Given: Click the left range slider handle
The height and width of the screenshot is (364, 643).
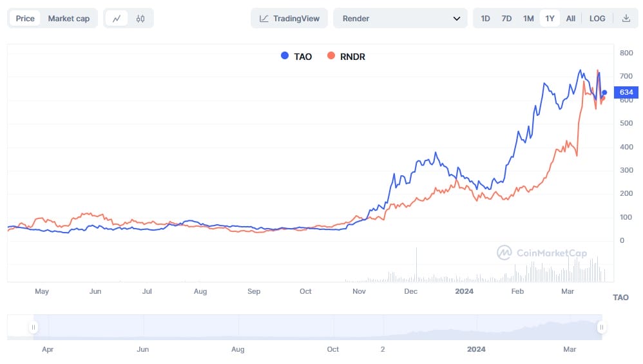Looking at the screenshot, I should 33,327.
